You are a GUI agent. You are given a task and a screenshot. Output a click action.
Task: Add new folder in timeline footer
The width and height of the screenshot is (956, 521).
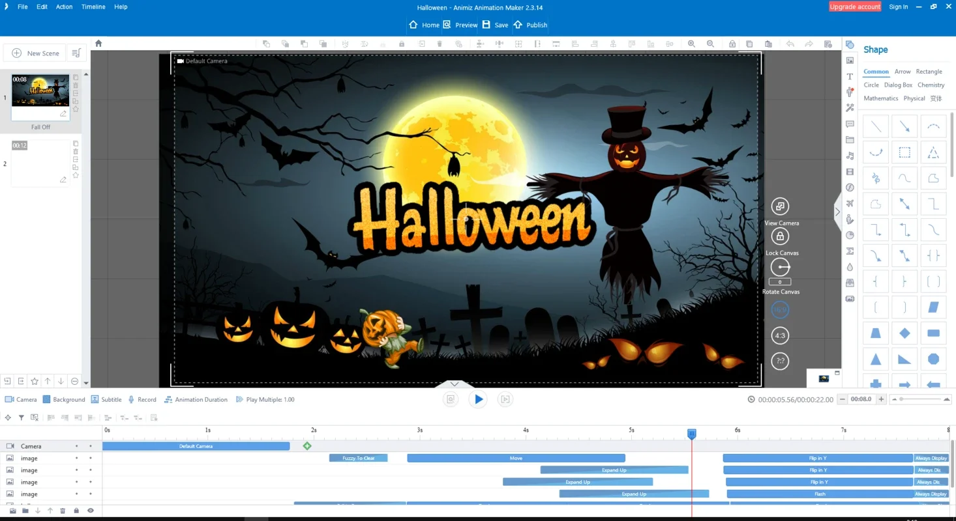click(x=25, y=511)
